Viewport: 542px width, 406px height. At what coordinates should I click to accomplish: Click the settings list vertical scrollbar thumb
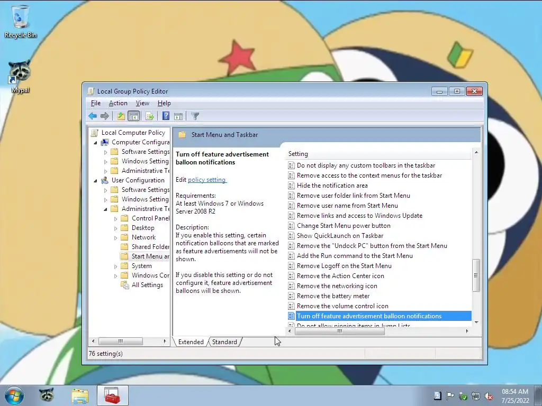[x=476, y=275]
